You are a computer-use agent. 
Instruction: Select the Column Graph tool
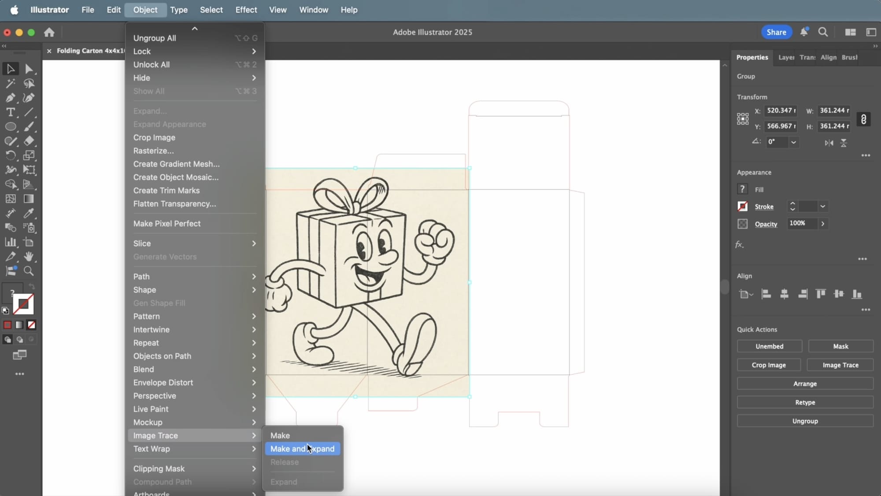point(11,242)
